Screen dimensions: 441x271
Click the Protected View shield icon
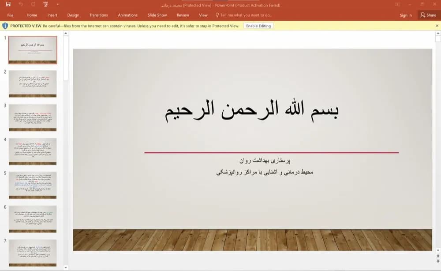point(5,26)
